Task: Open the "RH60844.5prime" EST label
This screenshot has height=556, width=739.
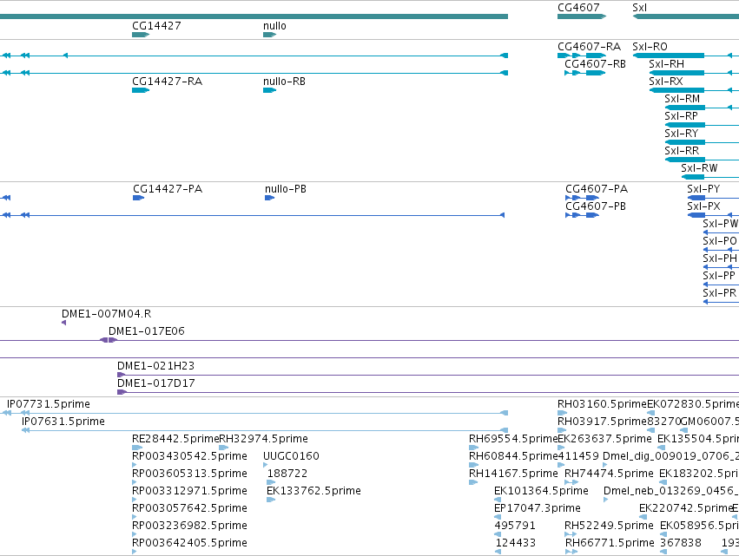Action: 513,456
